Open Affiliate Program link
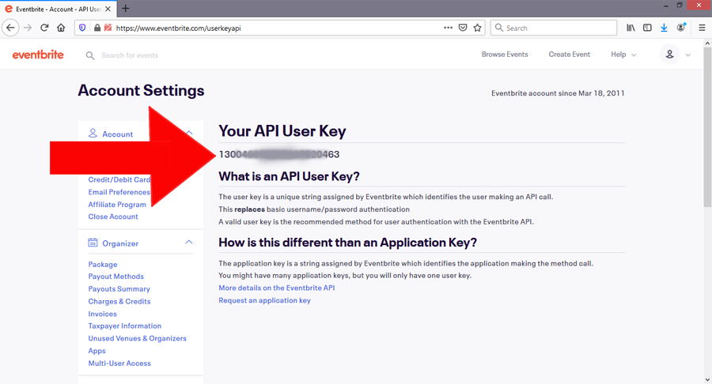 point(117,205)
